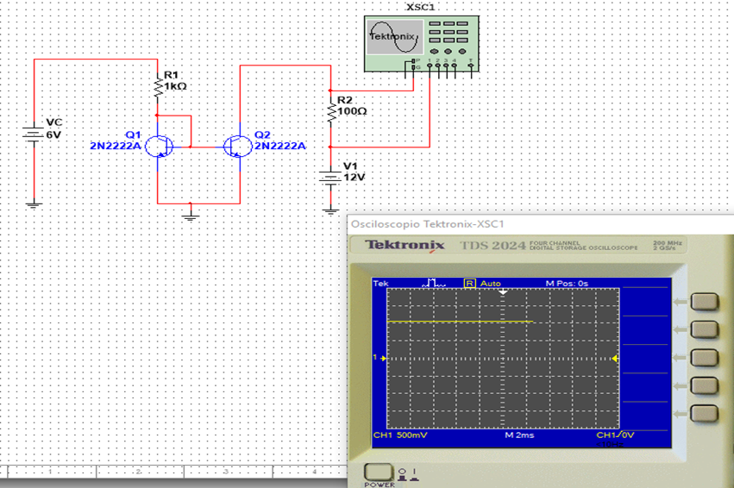
Task: Click the 'CH1 500mV' scale readout
Action: [400, 435]
